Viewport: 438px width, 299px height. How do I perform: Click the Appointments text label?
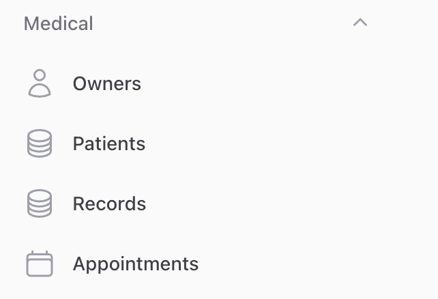point(135,264)
